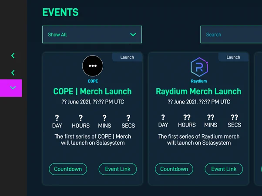
Task: Click MINS countdown label on Raydium card
Action: tap(211, 125)
